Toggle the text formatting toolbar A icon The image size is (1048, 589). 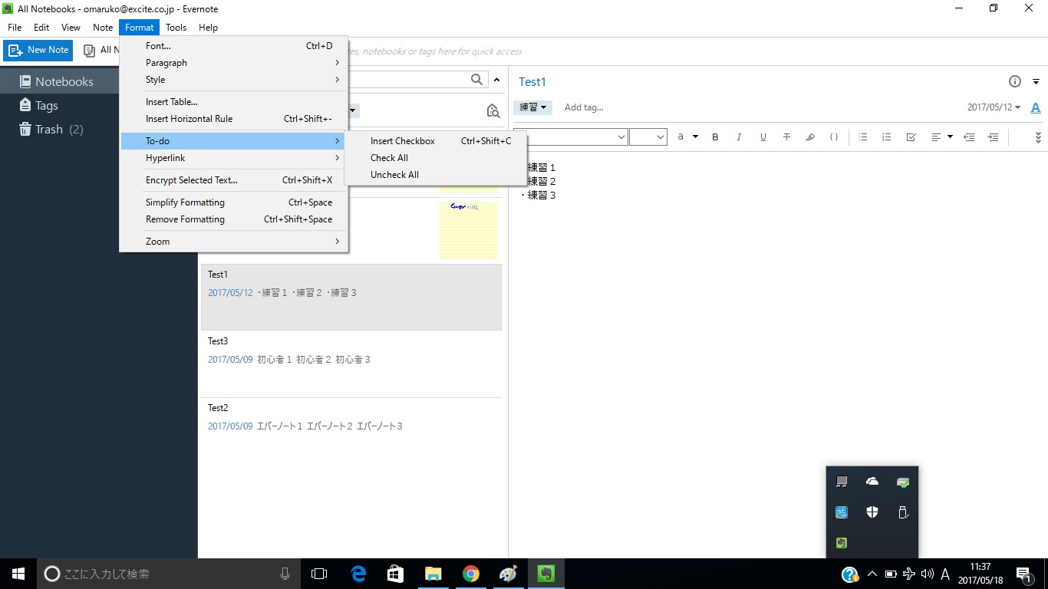click(1036, 108)
